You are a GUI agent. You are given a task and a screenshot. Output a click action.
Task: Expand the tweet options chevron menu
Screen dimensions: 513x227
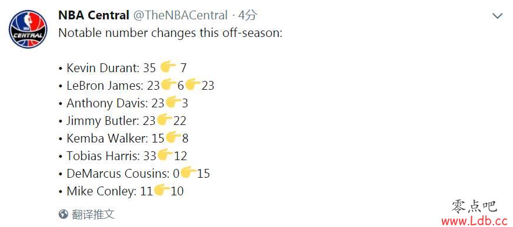coord(497,15)
